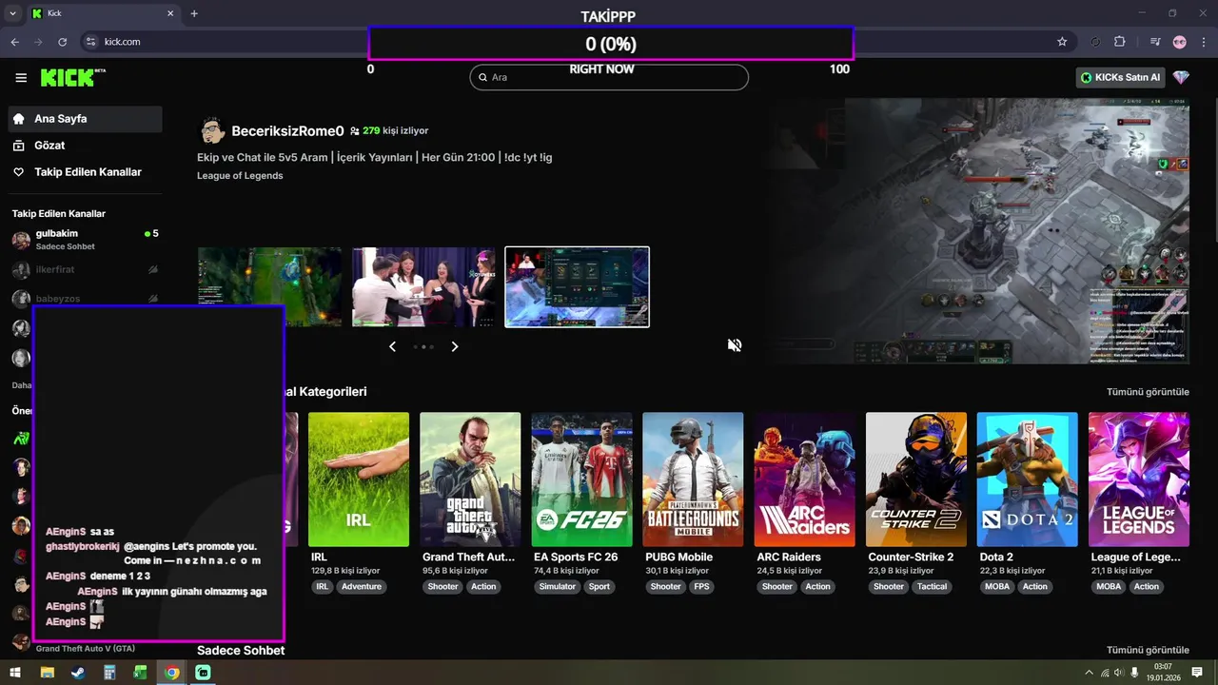The height and width of the screenshot is (685, 1218).
Task: Open the green chat-bot app in taskbar
Action: [203, 673]
